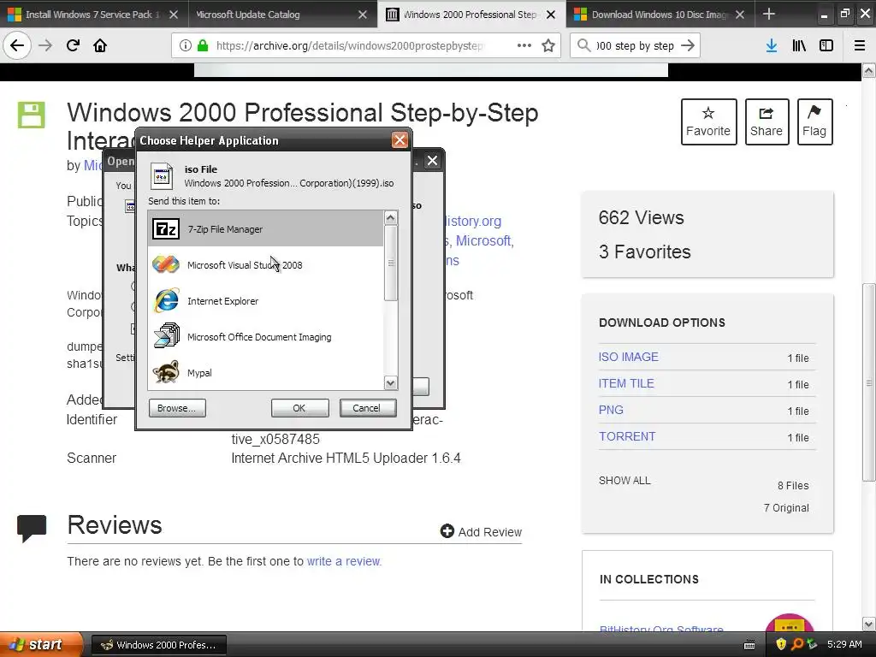Open ISO IMAGE download option

(629, 357)
